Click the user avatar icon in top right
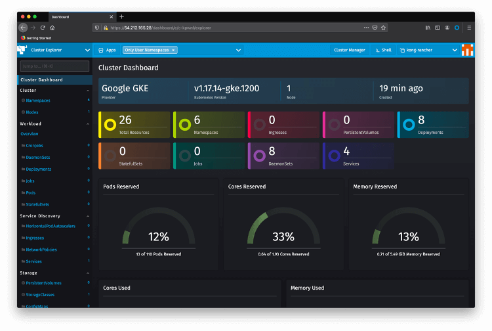Image resolution: width=492 pixels, height=331 pixels. 467,50
